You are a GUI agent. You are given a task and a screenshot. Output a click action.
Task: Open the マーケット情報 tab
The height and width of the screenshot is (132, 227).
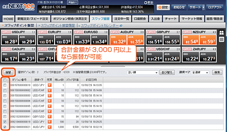pos(192,19)
